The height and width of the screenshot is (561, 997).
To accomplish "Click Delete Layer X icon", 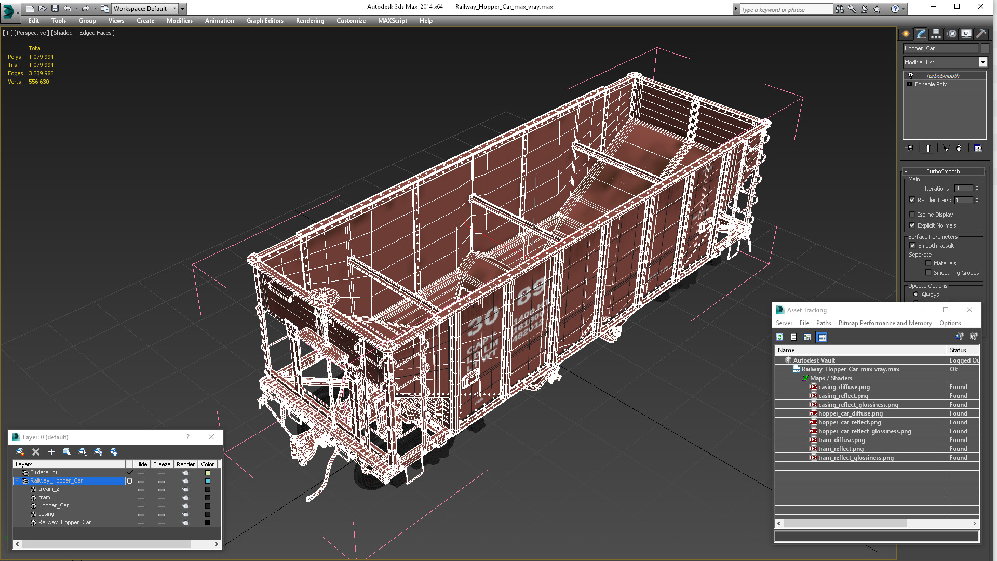I will click(36, 452).
